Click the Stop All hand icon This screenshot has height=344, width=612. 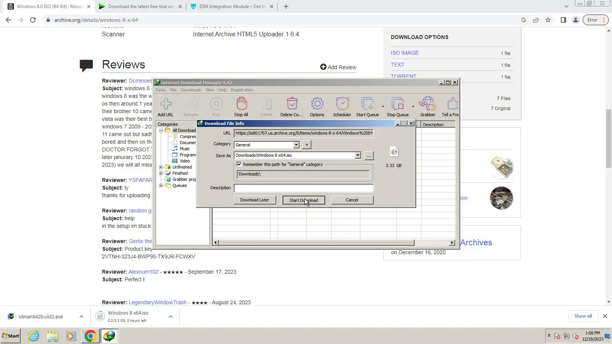coord(241,107)
